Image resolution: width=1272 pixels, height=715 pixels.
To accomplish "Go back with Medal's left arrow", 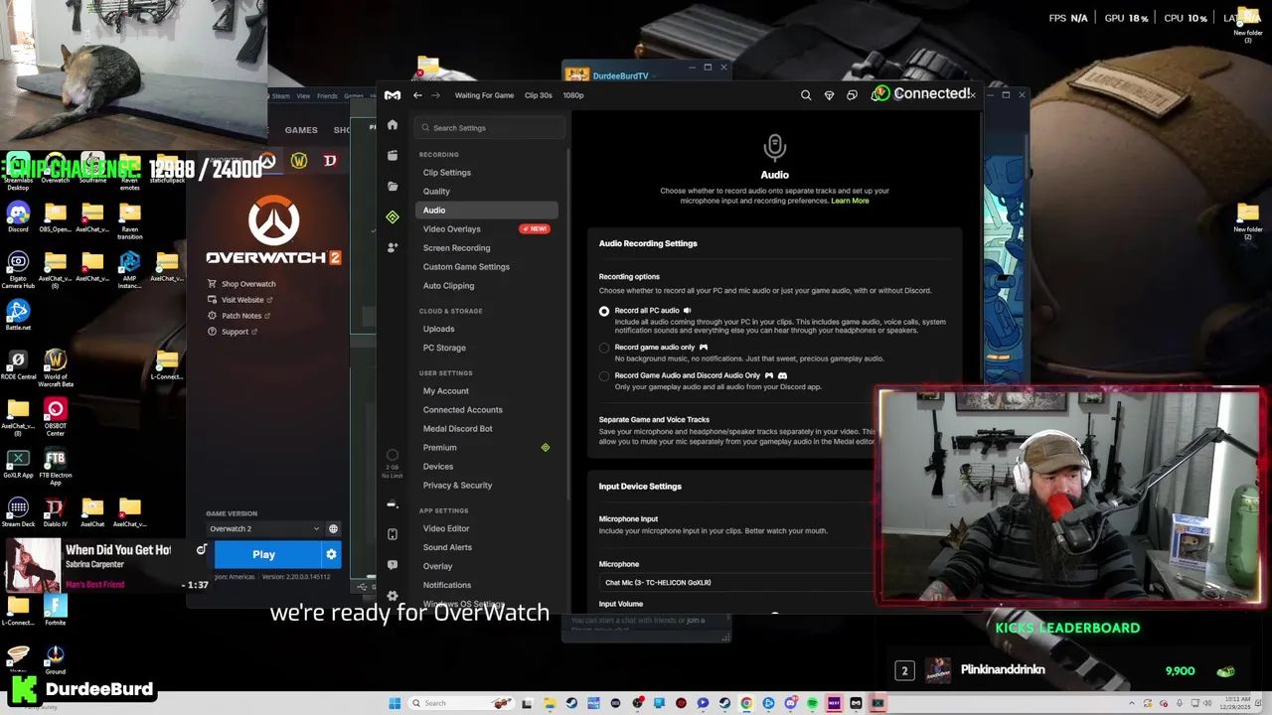I will click(417, 95).
